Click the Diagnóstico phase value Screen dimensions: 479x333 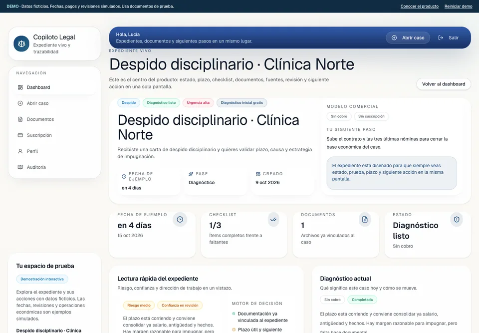click(x=202, y=183)
